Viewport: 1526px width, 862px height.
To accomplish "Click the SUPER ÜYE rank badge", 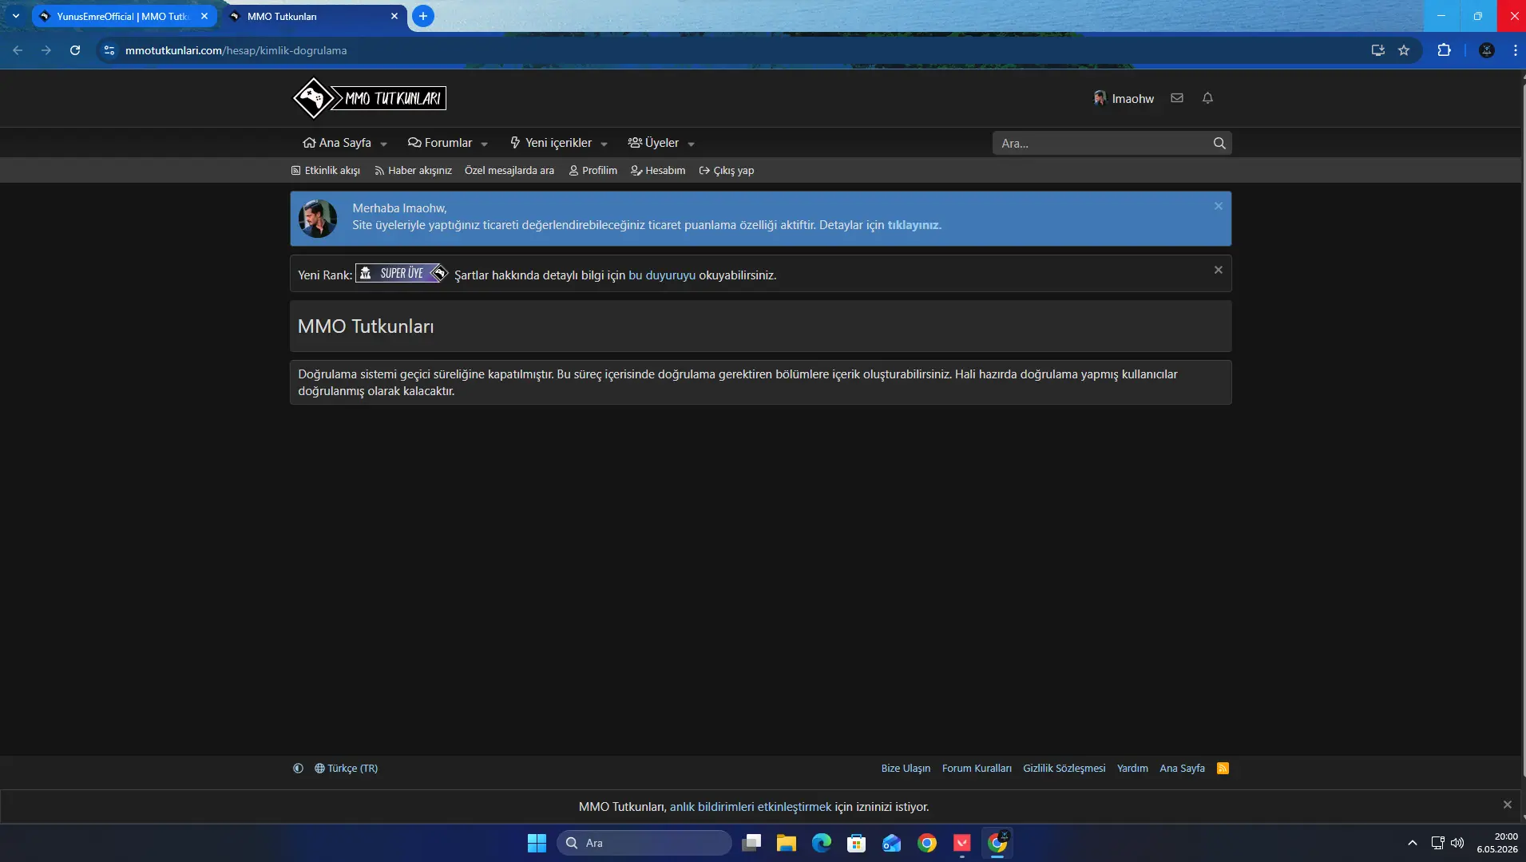I will (402, 274).
